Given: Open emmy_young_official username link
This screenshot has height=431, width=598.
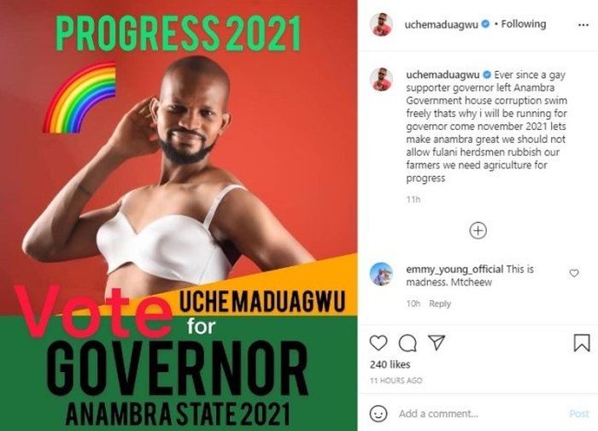Looking at the screenshot, I should coord(454,269).
